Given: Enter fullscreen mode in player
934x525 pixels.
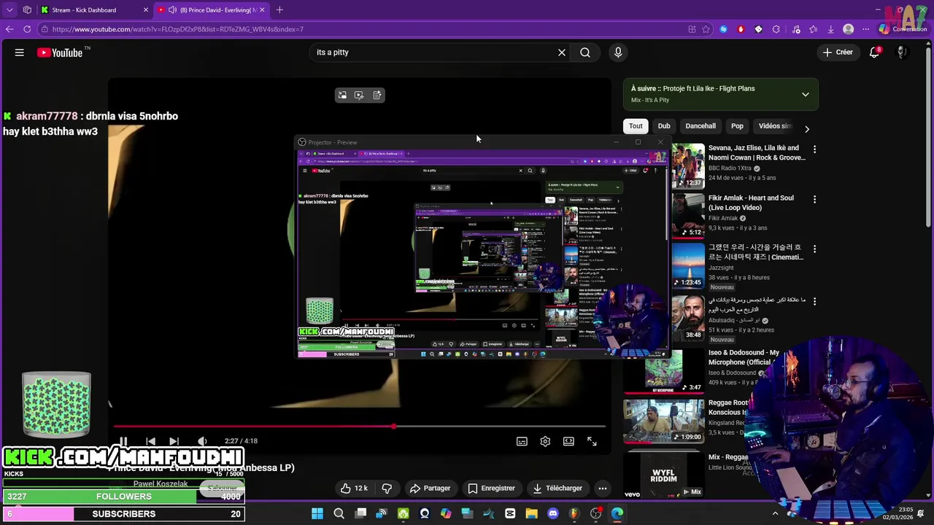Looking at the screenshot, I should point(592,441).
